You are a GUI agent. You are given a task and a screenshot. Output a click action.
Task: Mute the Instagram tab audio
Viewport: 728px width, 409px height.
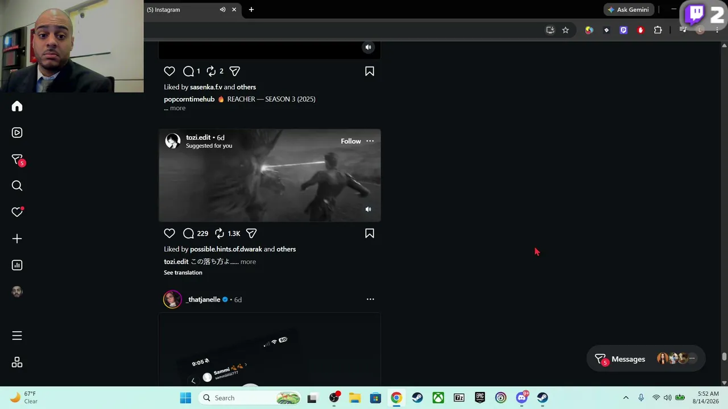click(222, 10)
